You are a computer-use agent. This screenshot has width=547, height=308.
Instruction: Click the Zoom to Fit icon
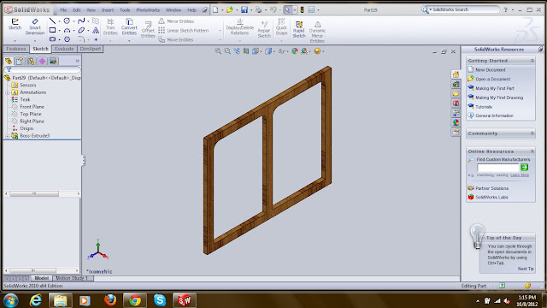tap(219, 51)
